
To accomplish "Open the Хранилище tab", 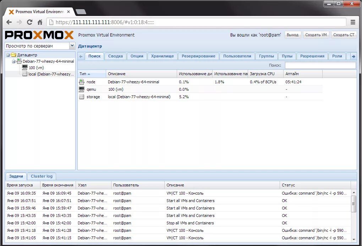I will [x=163, y=56].
